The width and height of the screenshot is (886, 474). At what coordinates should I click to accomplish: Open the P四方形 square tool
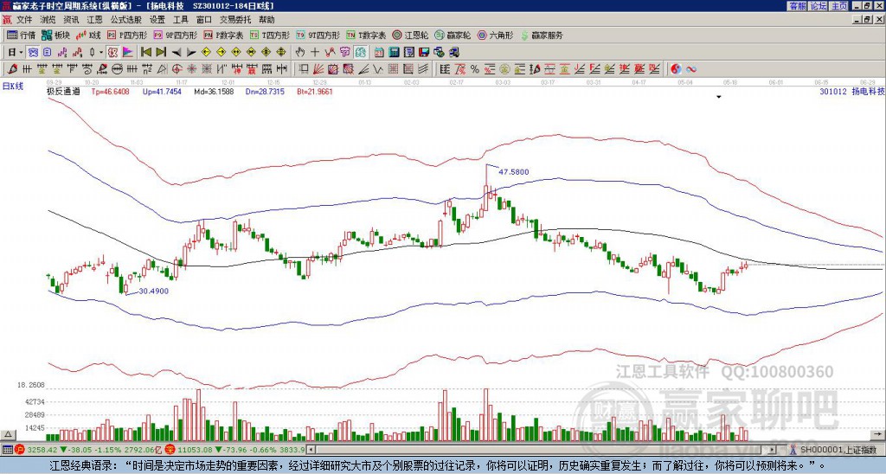pos(127,35)
